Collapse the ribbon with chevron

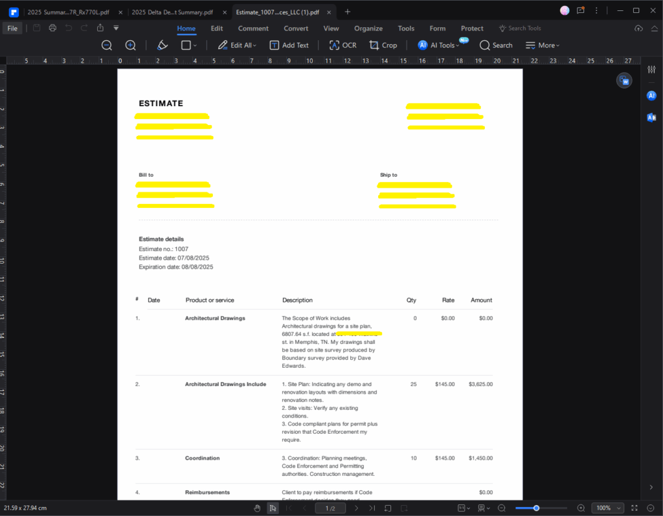(654, 28)
